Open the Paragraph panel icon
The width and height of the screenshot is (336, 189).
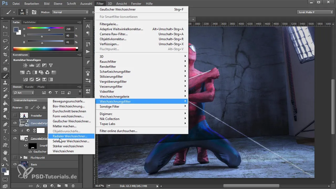[x=88, y=33]
